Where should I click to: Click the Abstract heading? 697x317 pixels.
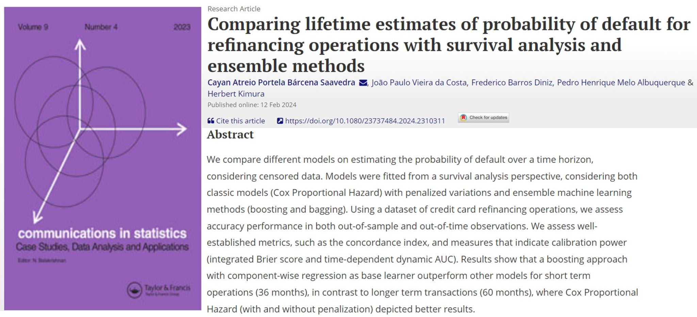230,134
